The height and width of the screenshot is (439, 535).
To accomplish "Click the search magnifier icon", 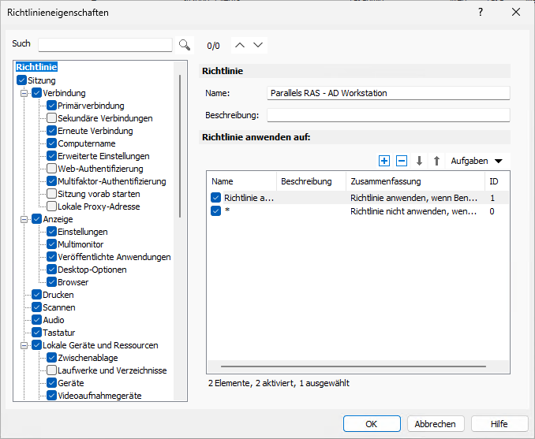I will (x=185, y=45).
